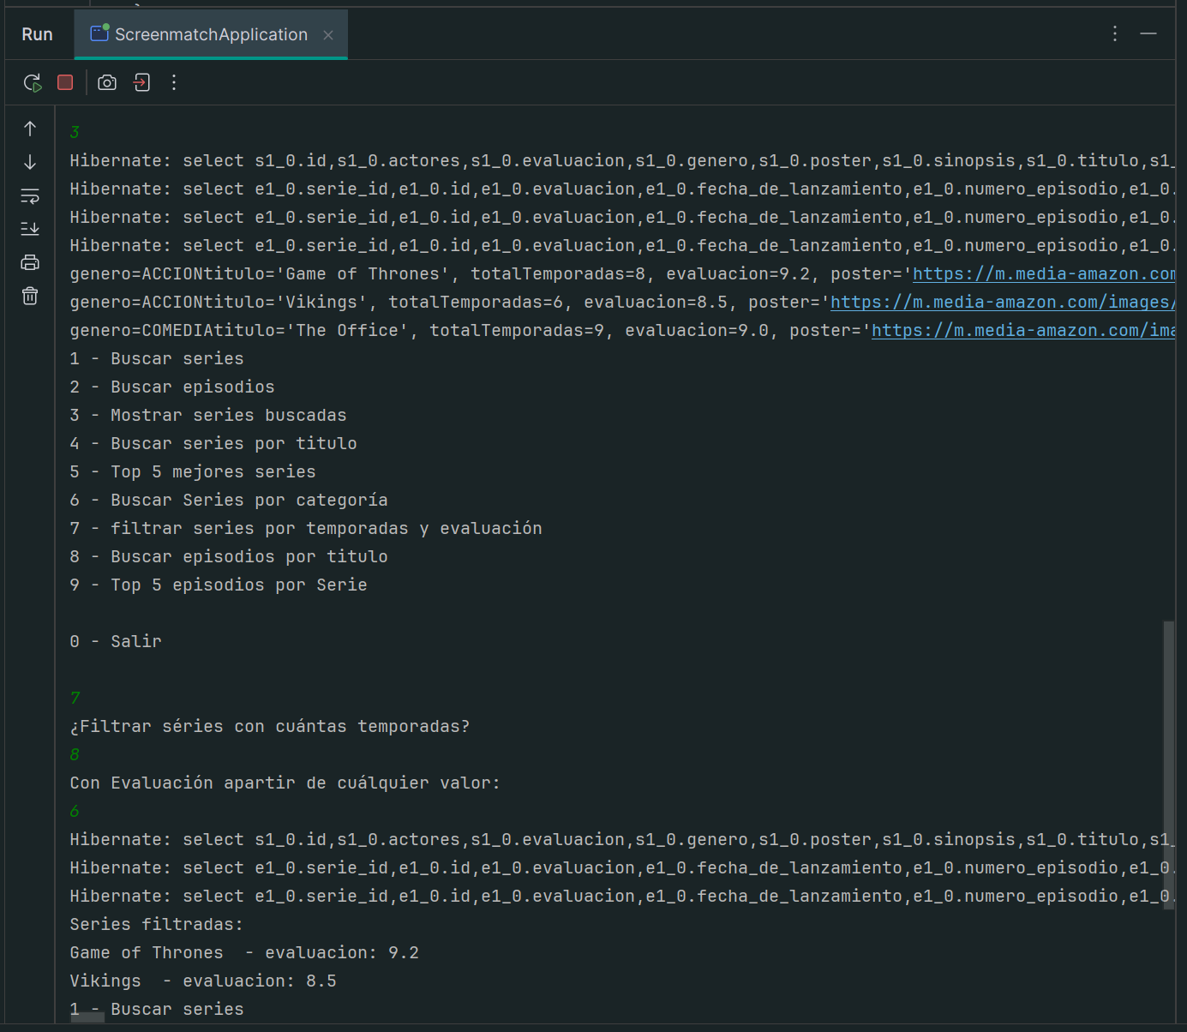This screenshot has width=1187, height=1032.
Task: Print console output
Action: coord(30,262)
